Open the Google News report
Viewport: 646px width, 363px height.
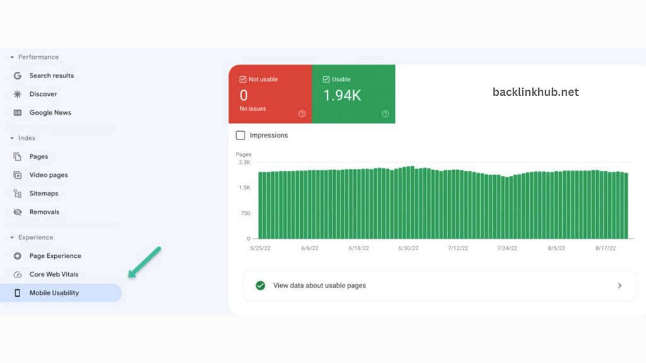(x=50, y=112)
